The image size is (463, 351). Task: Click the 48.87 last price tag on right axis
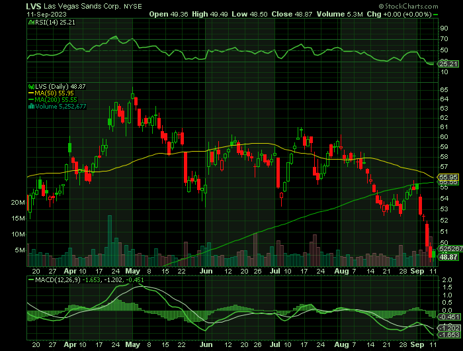click(448, 257)
